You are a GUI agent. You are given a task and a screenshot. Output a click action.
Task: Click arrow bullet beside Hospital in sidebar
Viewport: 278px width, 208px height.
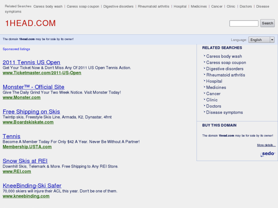pyautogui.click(x=204, y=81)
